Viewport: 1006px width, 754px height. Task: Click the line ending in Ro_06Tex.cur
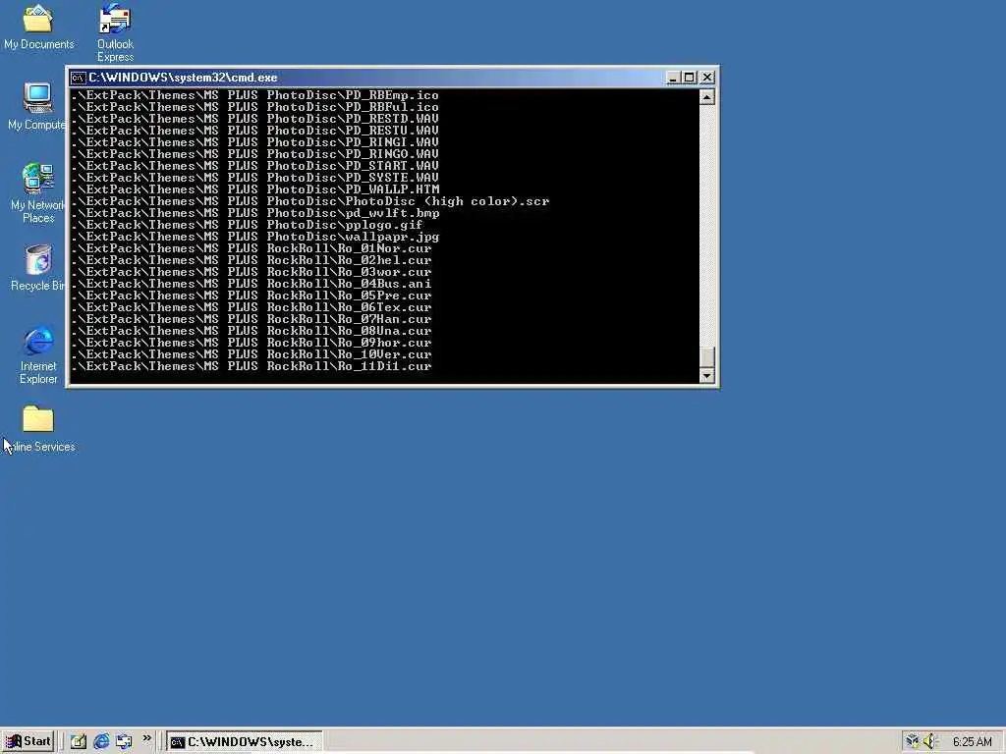click(251, 307)
